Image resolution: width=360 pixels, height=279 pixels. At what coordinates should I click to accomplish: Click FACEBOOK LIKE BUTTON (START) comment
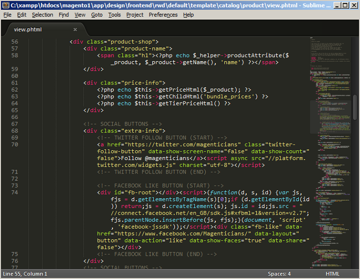pos(160,186)
